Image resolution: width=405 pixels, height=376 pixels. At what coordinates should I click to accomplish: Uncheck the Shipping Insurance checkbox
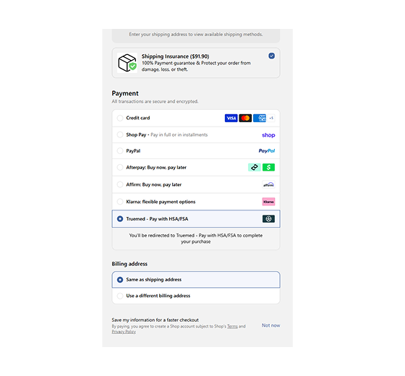coord(271,56)
